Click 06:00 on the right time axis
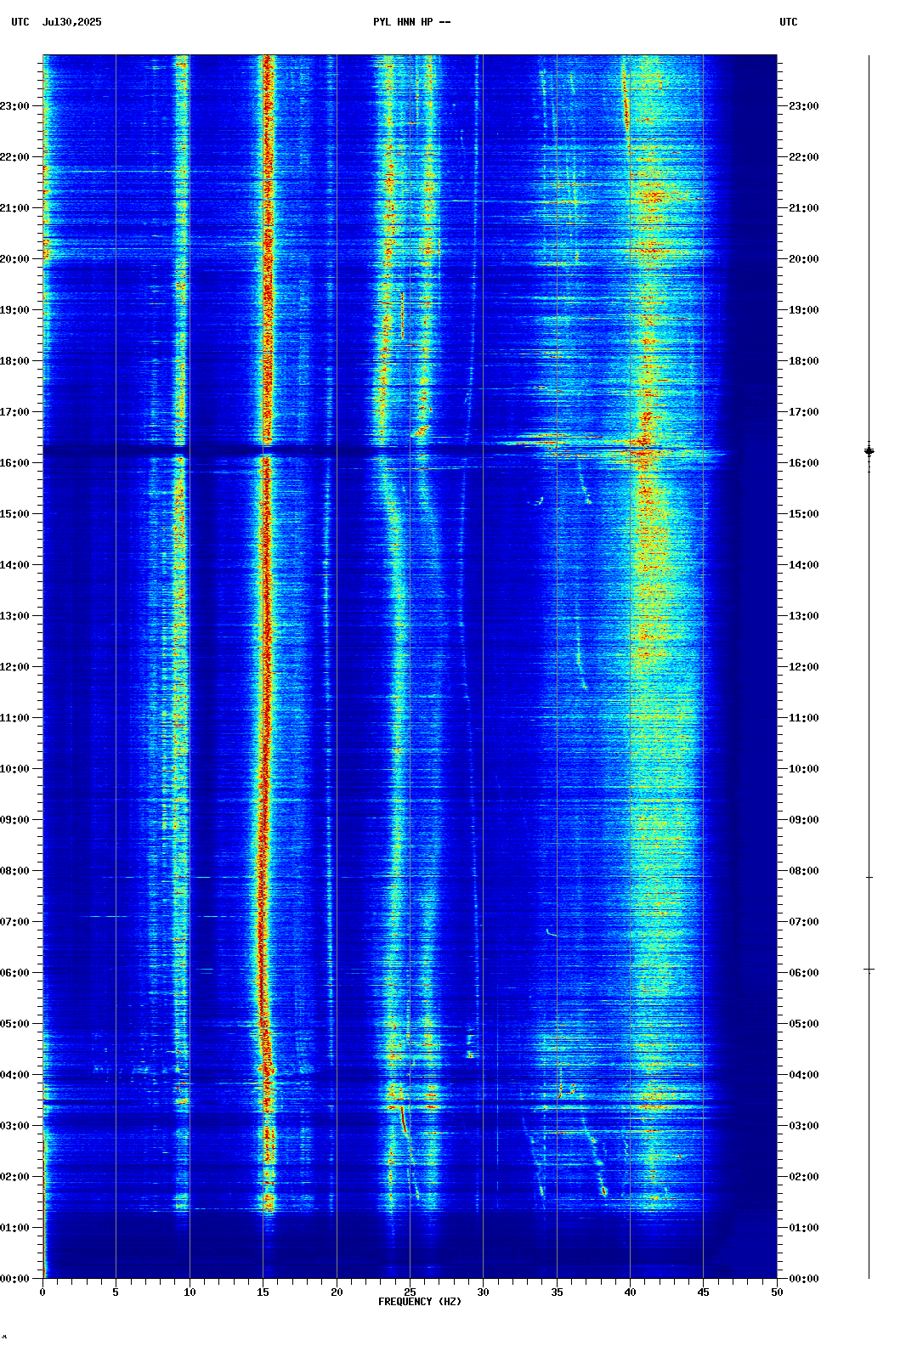The height and width of the screenshot is (1346, 906). tap(804, 973)
